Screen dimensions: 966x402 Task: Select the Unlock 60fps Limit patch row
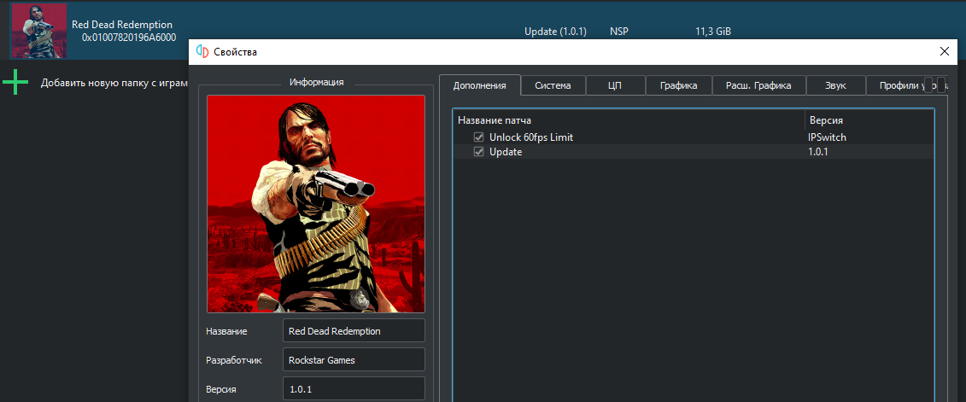(x=693, y=137)
